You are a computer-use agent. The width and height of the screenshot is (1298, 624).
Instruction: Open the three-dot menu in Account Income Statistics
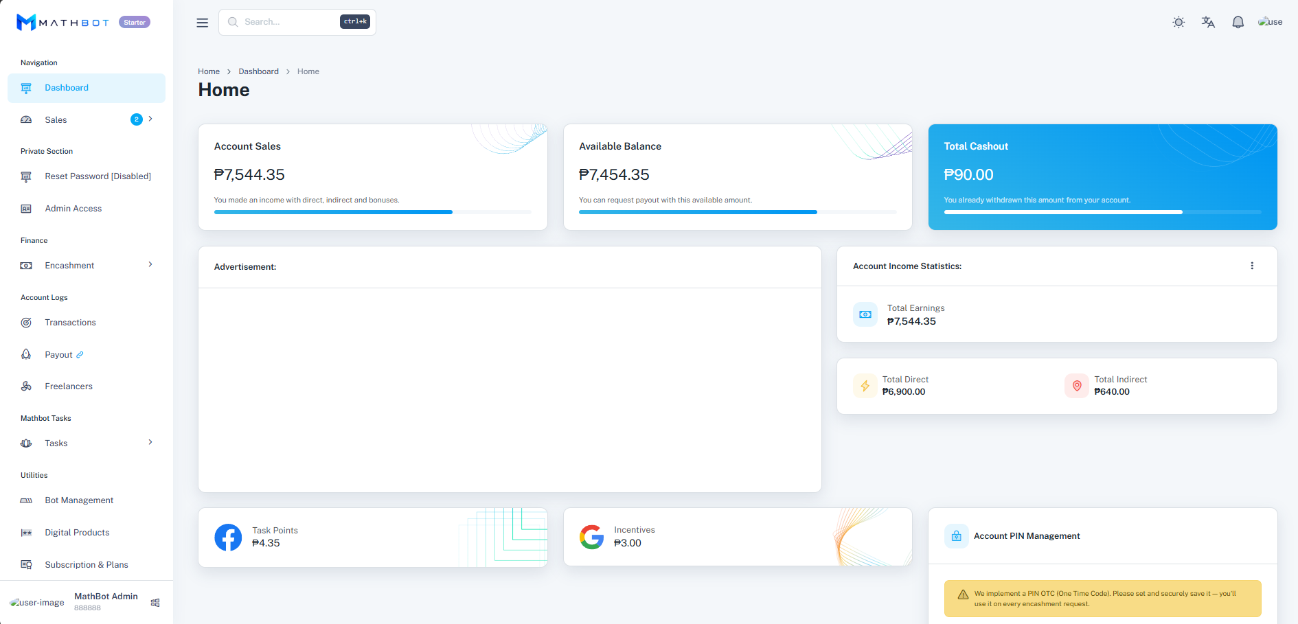tap(1252, 266)
